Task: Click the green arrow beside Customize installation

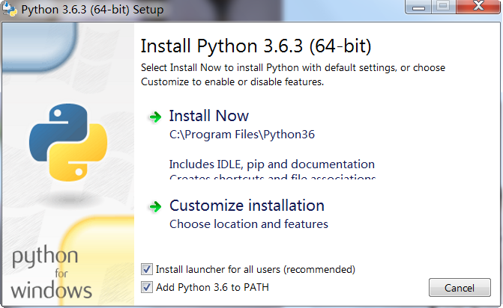Action: (x=155, y=206)
